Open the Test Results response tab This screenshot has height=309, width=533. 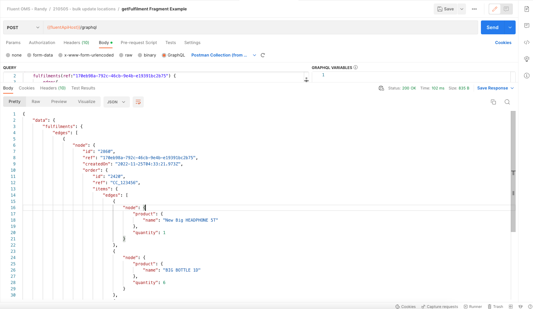coord(83,88)
